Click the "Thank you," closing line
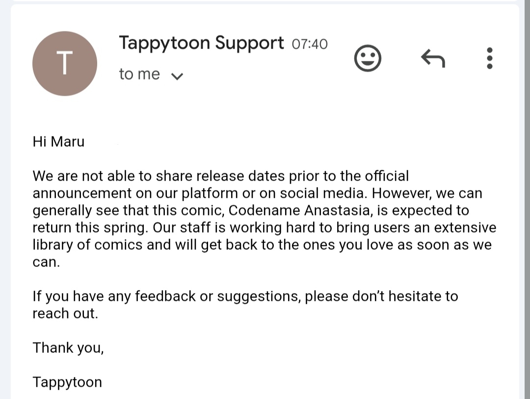Image resolution: width=530 pixels, height=399 pixels. pos(68,348)
